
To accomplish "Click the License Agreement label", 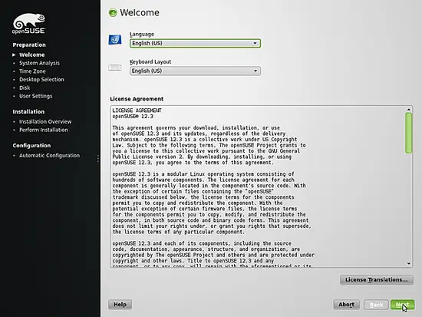I will [137, 99].
